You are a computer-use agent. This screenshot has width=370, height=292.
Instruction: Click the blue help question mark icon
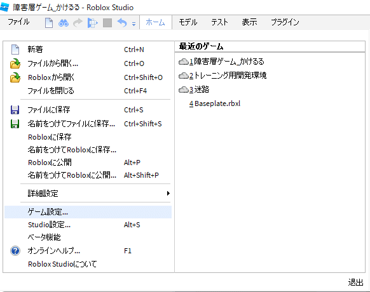click(15, 251)
